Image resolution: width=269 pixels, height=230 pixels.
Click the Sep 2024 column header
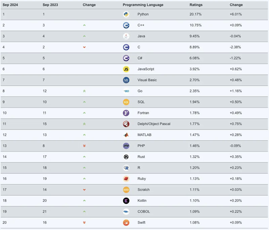pos(10,5)
